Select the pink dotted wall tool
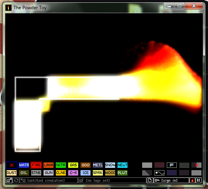 159,165
